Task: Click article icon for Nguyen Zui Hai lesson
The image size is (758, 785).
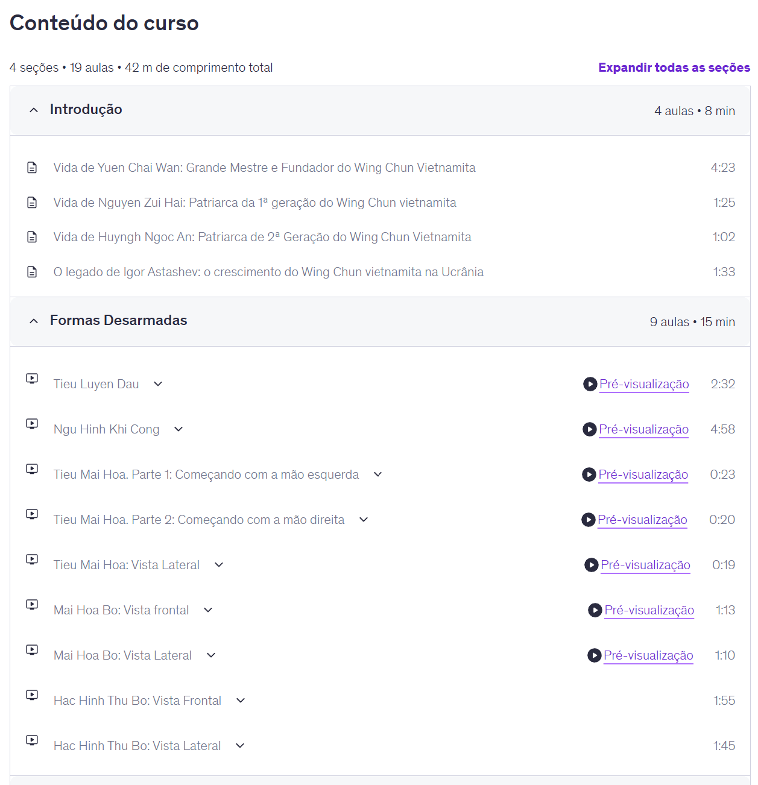Action: [x=32, y=203]
